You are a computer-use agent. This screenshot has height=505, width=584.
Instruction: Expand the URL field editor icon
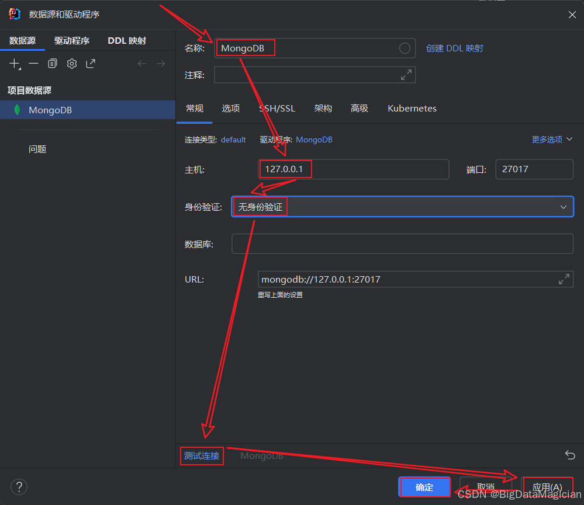click(564, 279)
